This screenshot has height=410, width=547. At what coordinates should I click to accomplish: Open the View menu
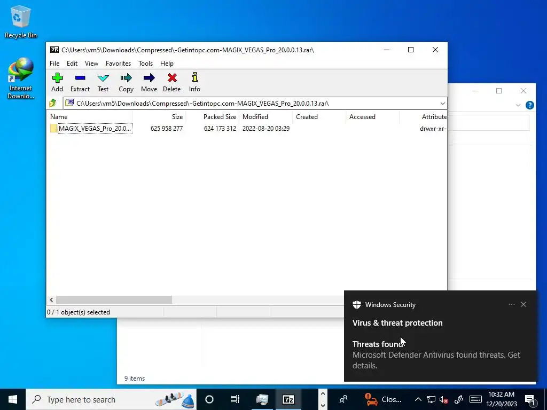(91, 64)
